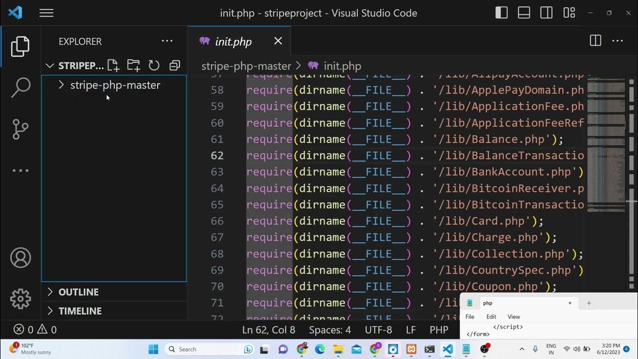
Task: Refresh the Explorer file tree
Action: (154, 65)
